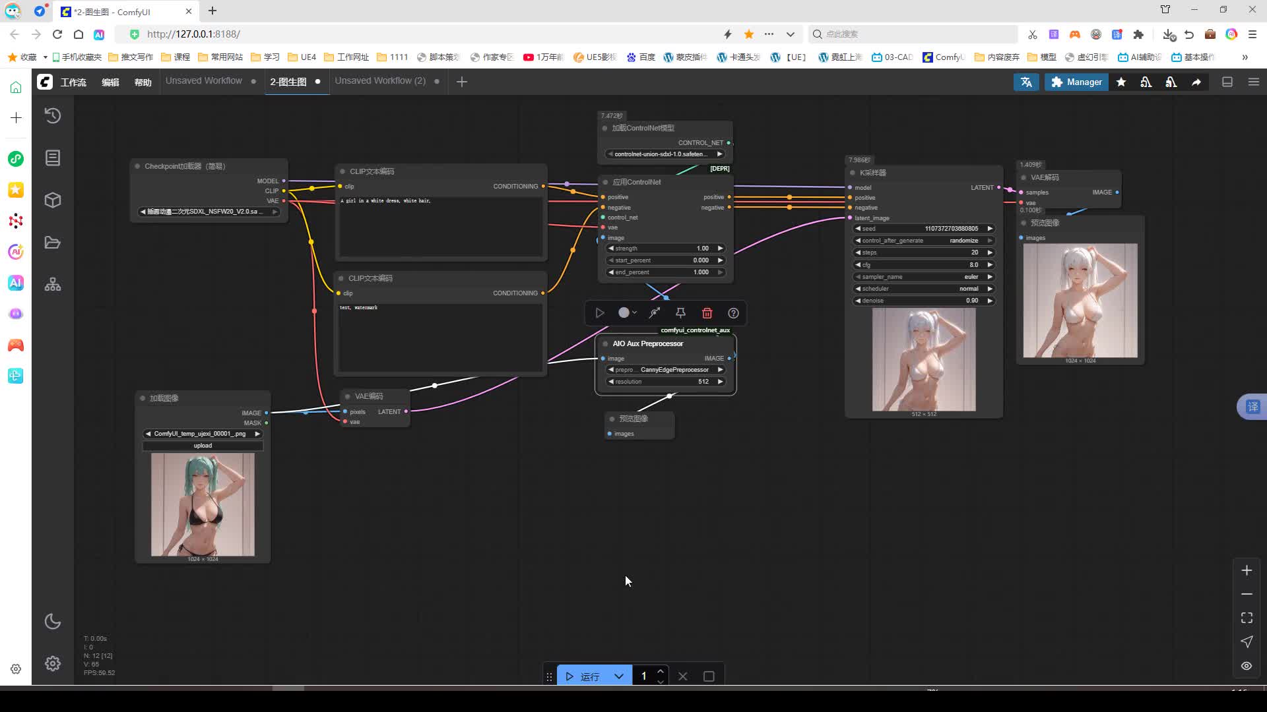1267x712 pixels.
Task: Toggle link visibility eye icon
Action: (1247, 666)
